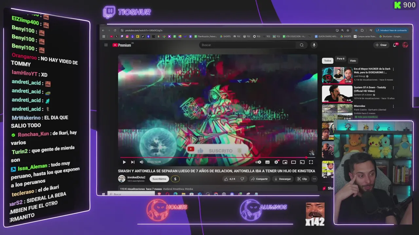Mute the video volume icon
Image resolution: width=419 pixels, height=235 pixels.
141,162
